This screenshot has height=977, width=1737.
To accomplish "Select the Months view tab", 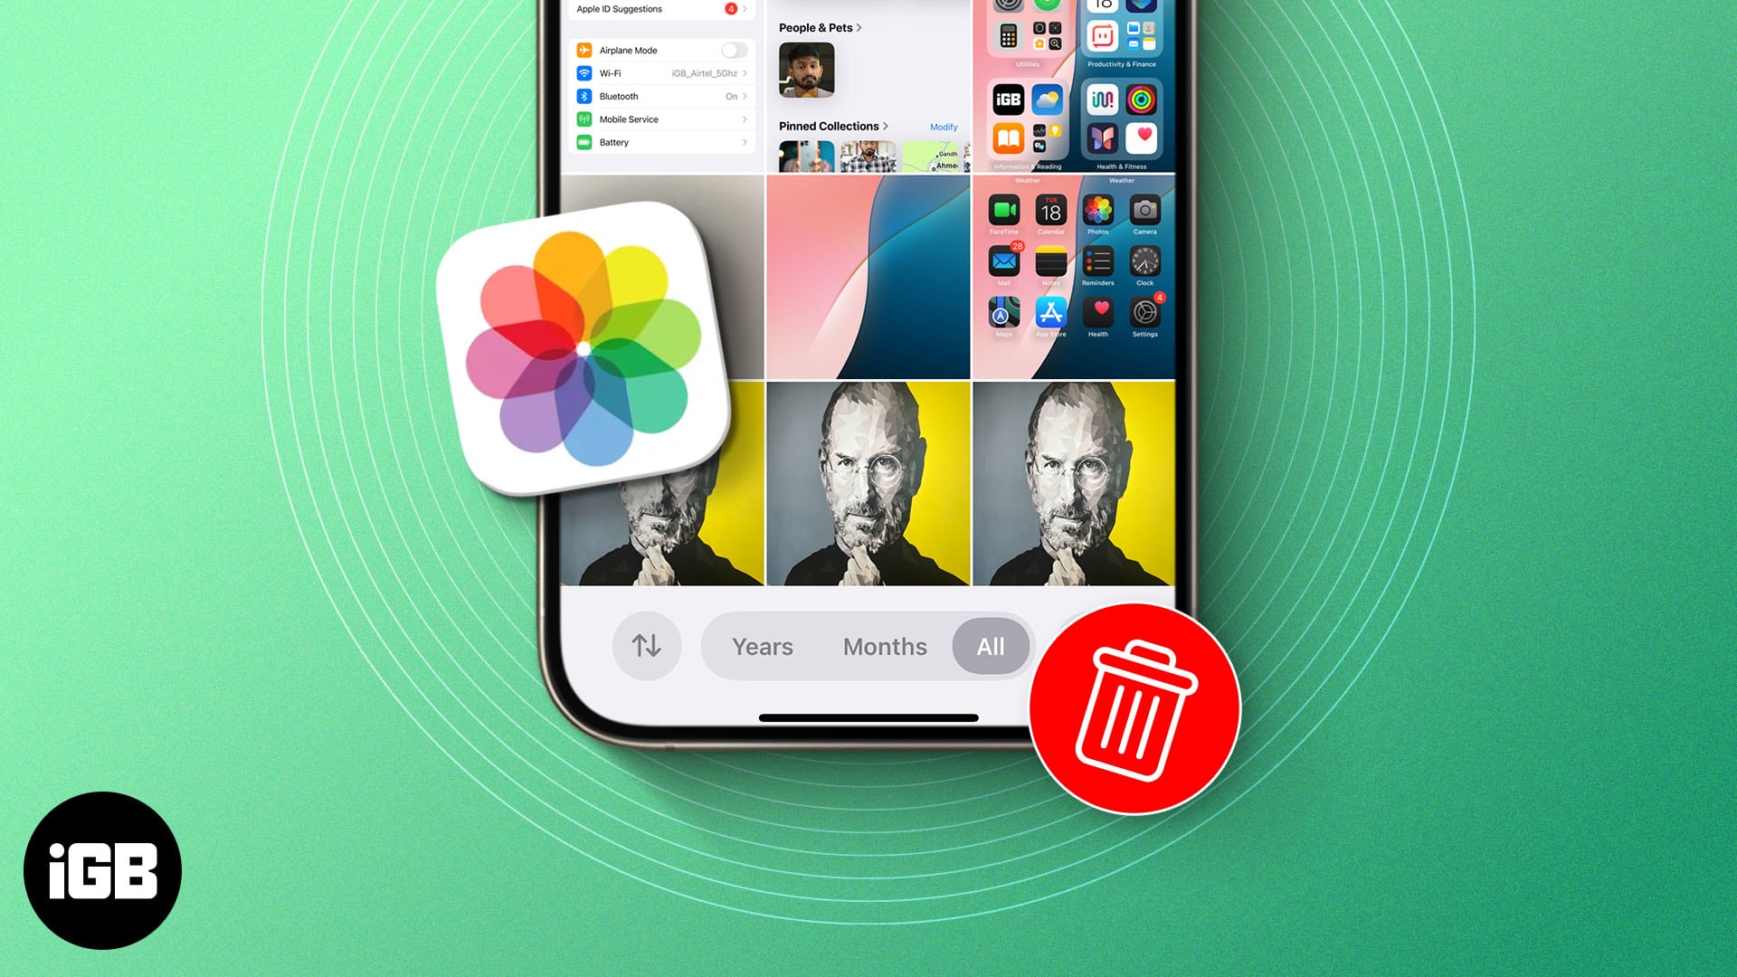I will [885, 645].
